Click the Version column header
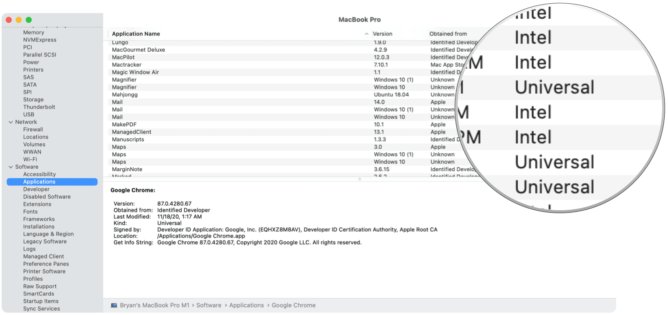The image size is (668, 315). [383, 34]
